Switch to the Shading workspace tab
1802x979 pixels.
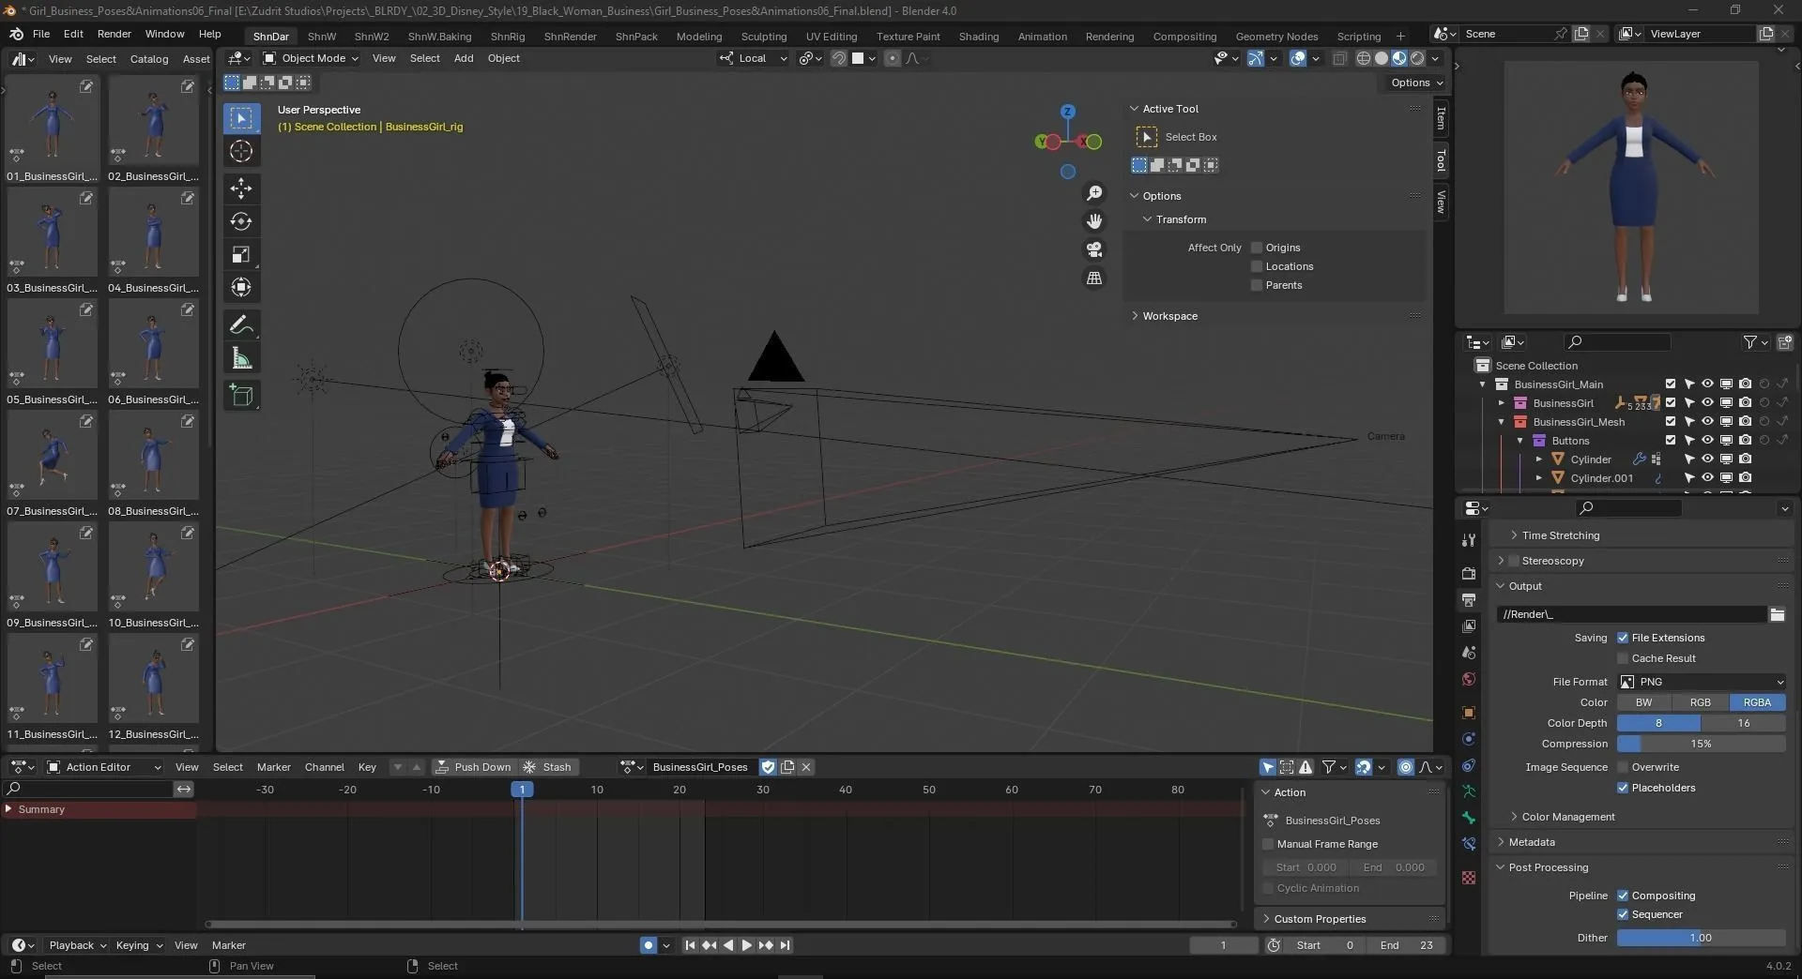click(977, 36)
